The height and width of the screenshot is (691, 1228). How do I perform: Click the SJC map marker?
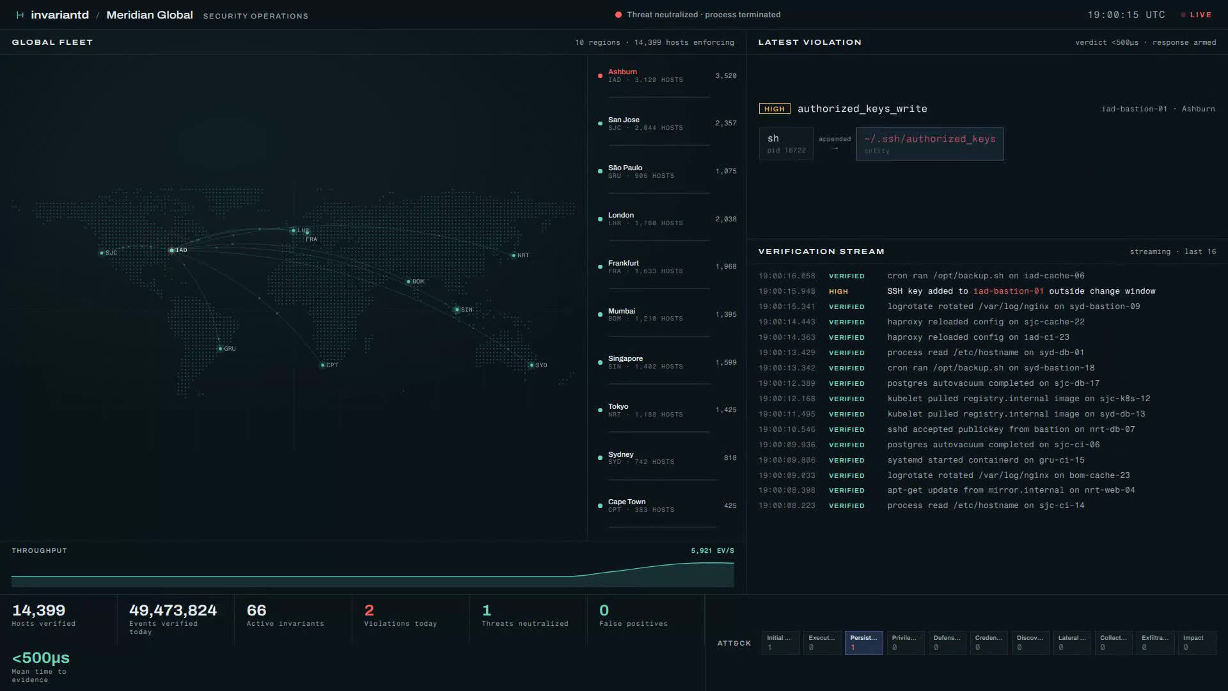click(102, 253)
